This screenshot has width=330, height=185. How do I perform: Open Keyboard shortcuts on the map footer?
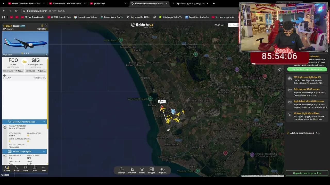click(x=248, y=176)
